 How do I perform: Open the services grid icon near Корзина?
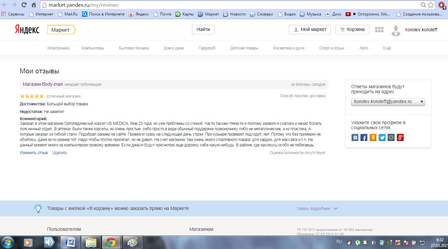[379, 30]
